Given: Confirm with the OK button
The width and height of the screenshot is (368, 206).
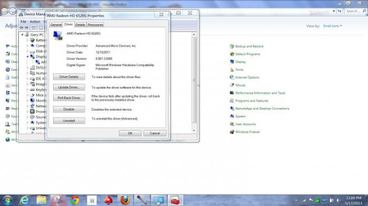Looking at the screenshot, I should (x=130, y=133).
